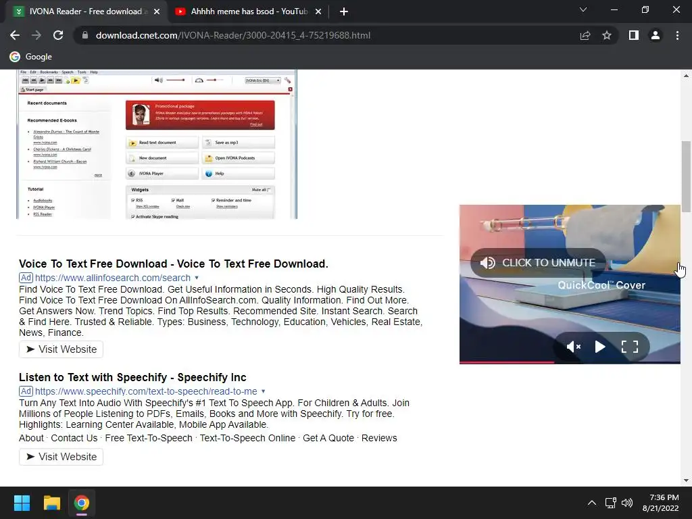Open File Explorer from the taskbar
The width and height of the screenshot is (692, 519).
coord(51,503)
